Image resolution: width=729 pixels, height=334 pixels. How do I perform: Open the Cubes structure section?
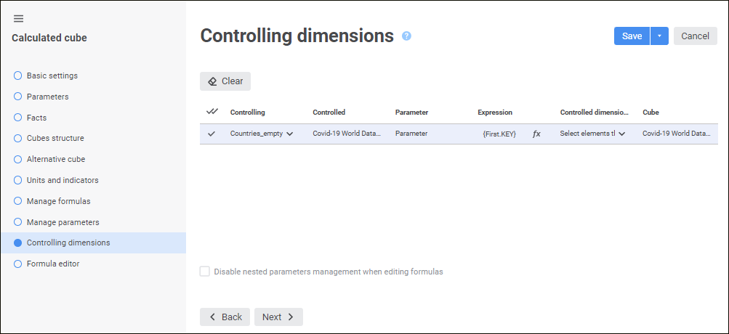55,138
